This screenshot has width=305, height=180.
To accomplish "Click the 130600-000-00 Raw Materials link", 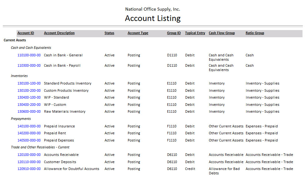I will coord(29,111).
